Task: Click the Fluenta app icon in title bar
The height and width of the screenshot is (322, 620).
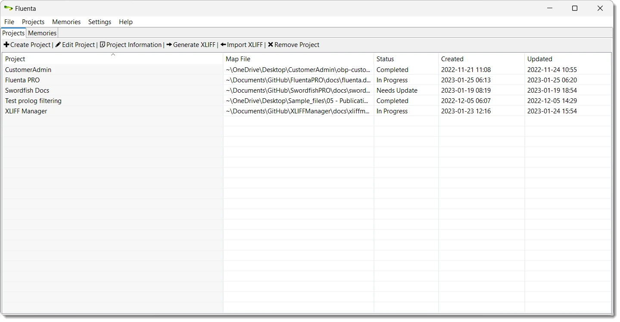Action: click(x=8, y=8)
